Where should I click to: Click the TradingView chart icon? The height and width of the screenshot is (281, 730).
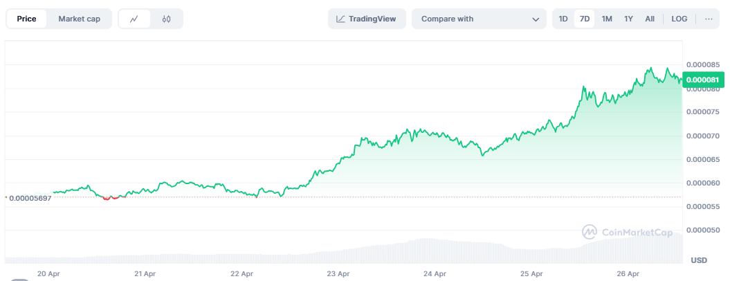pyautogui.click(x=340, y=19)
